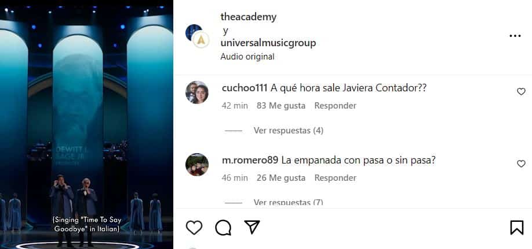Like the post with heart icon
The width and height of the screenshot is (532, 249).
(194, 228)
